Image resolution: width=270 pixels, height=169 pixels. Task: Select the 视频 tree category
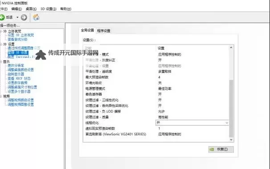pos(6,96)
